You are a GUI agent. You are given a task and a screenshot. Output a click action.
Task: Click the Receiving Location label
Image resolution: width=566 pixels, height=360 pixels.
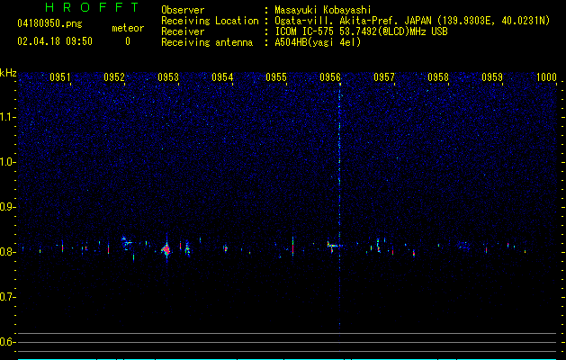click(x=210, y=21)
